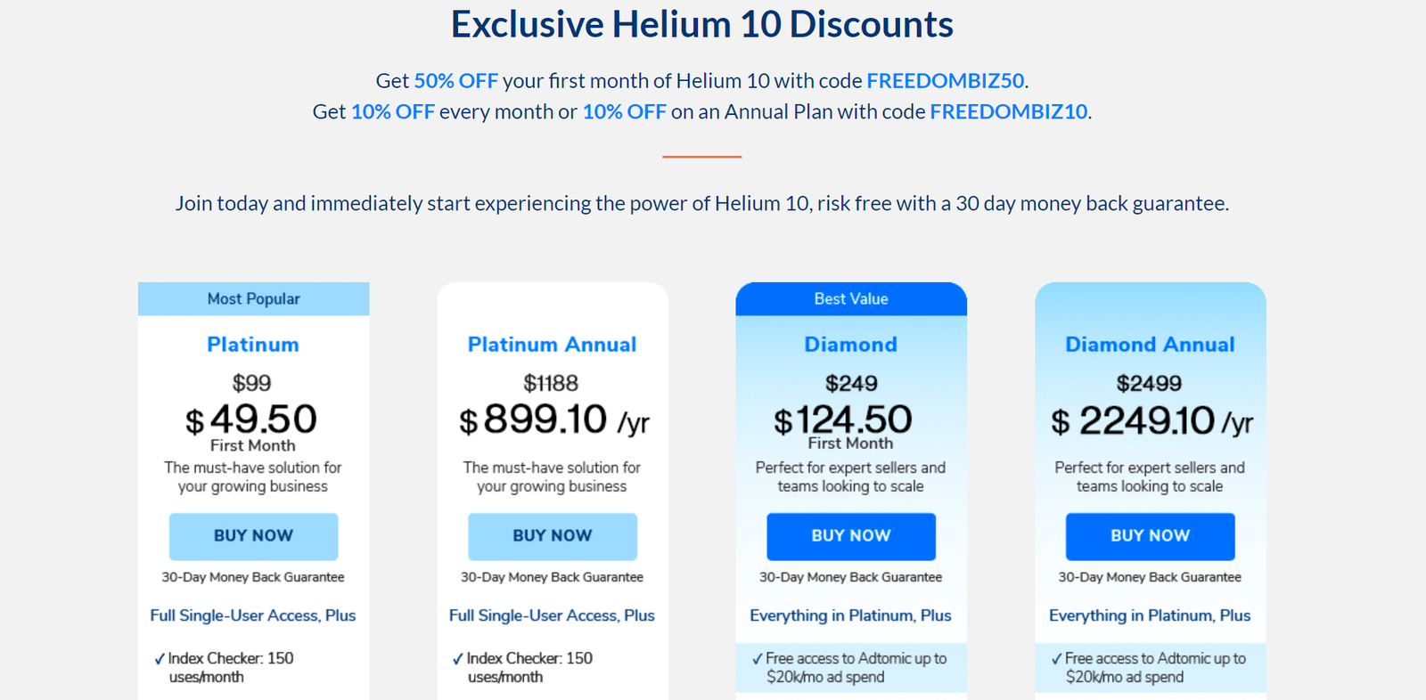
Task: Select the 50% OFF highlighted text
Action: point(455,81)
